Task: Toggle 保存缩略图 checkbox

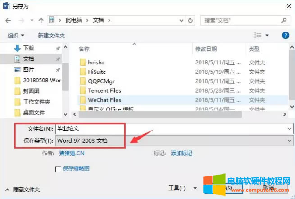Action: point(58,169)
